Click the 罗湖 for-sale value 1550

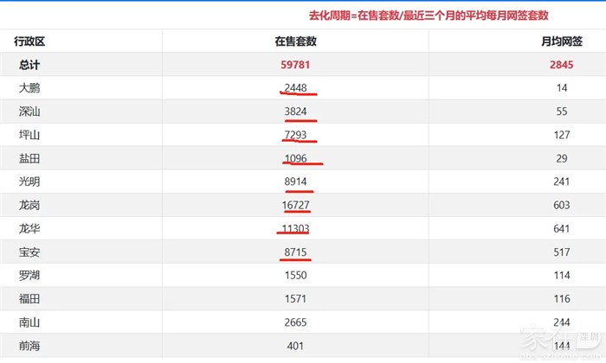click(295, 275)
